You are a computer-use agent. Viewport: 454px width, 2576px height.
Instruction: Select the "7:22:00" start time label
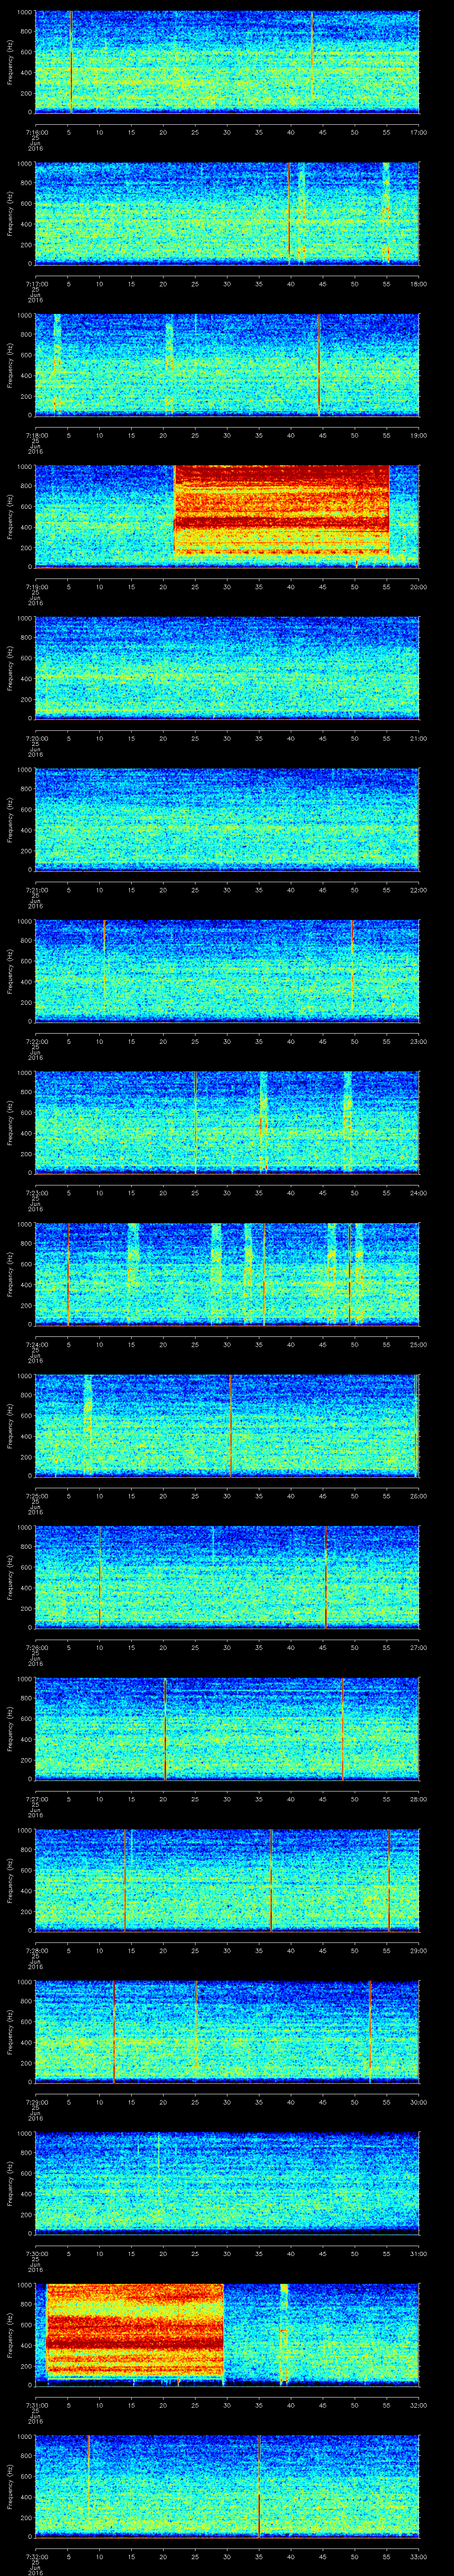(37, 1042)
